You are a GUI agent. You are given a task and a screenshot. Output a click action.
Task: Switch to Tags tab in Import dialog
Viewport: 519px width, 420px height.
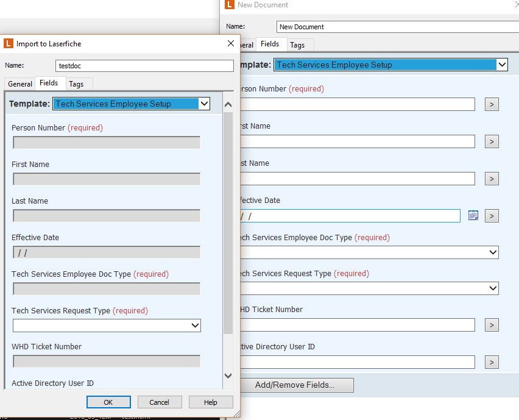pyautogui.click(x=76, y=84)
